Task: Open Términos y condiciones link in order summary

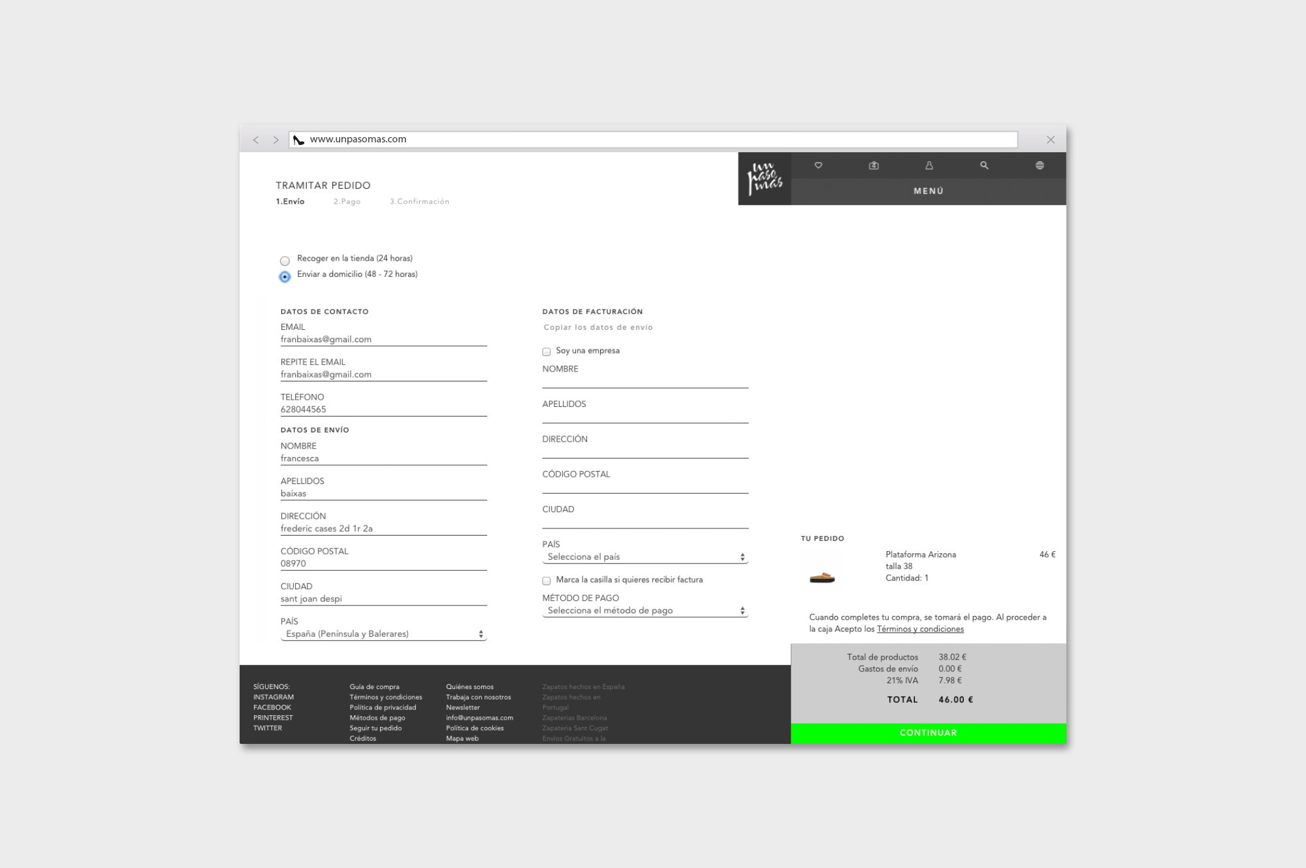Action: coord(920,629)
